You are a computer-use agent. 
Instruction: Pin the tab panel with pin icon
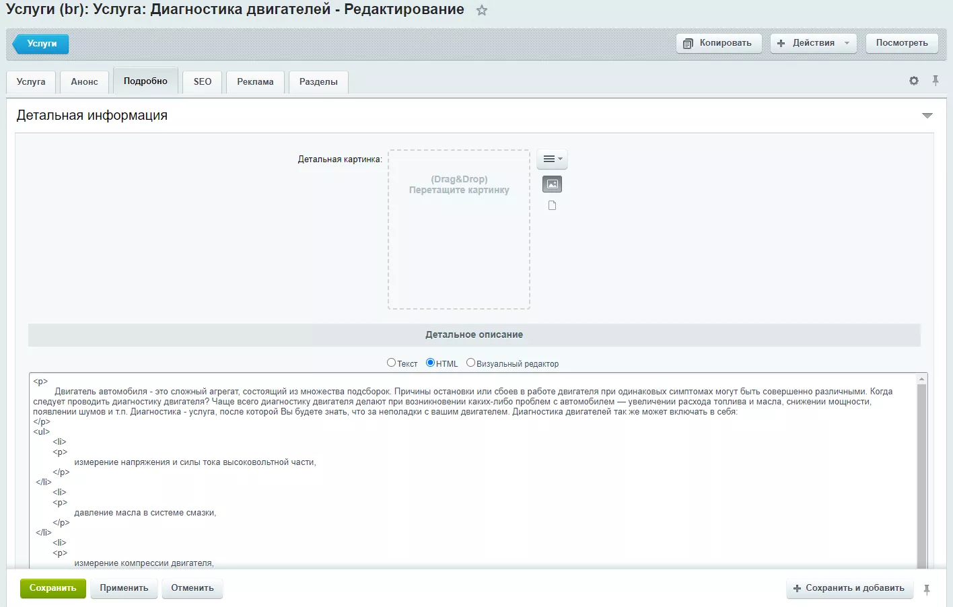point(936,81)
